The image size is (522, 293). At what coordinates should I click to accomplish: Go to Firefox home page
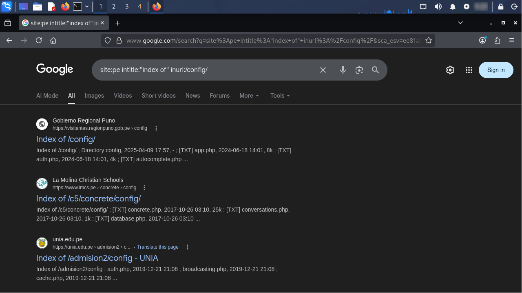[x=53, y=40]
